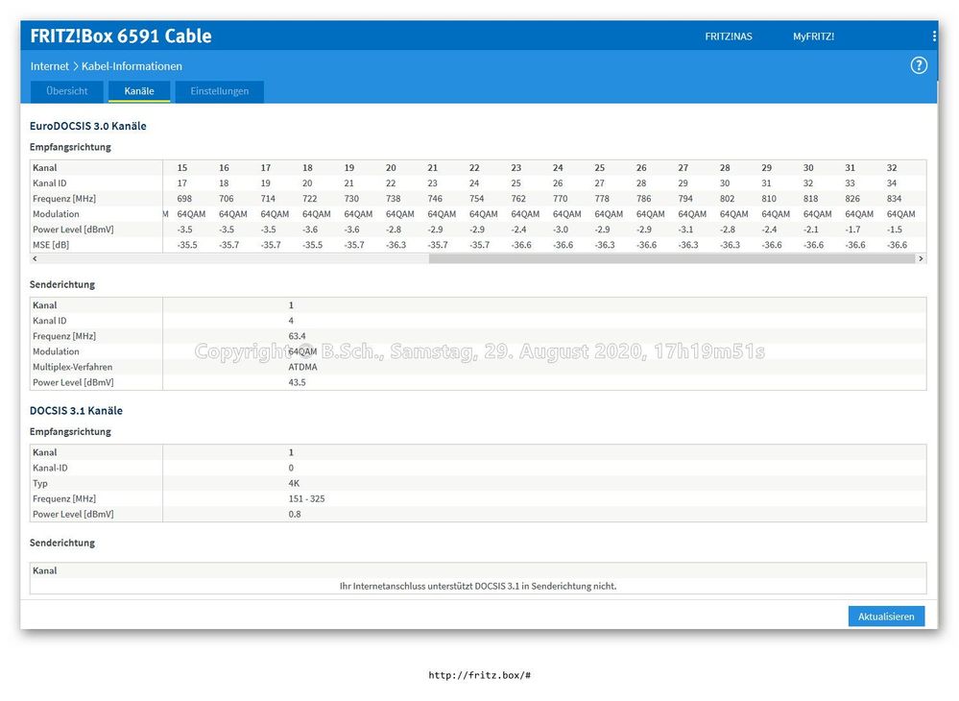959x701 pixels.
Task: Click the FRITZ!Box 6591 Cable title
Action: 121,36
